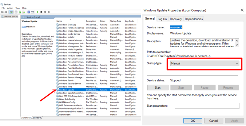Select the Windows Mobile Hotspot Service row

click(97, 52)
